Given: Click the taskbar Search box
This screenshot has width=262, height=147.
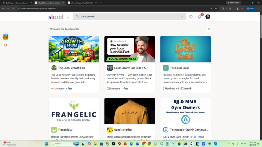Looking at the screenshot, I should pos(65,144).
